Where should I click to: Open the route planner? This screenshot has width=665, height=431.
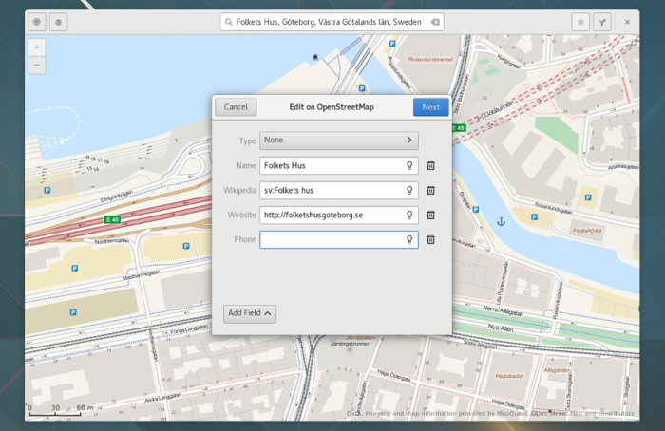point(601,21)
